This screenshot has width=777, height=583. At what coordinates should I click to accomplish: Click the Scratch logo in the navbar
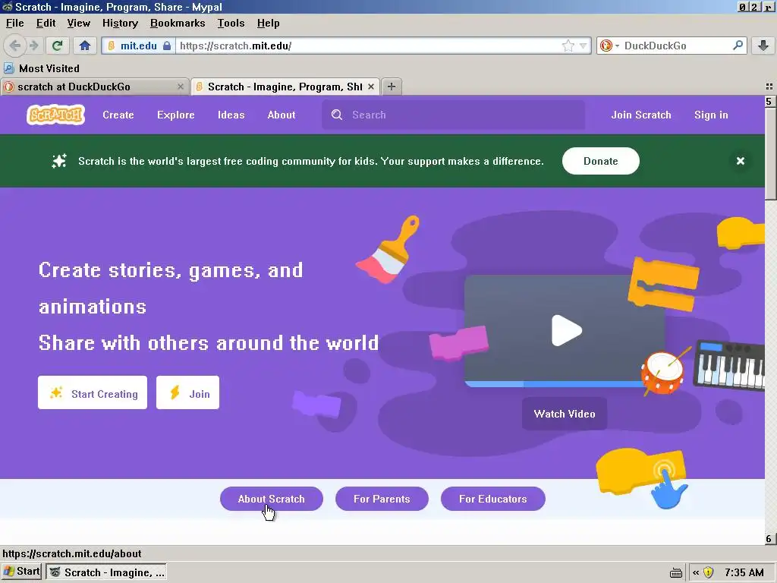click(55, 115)
